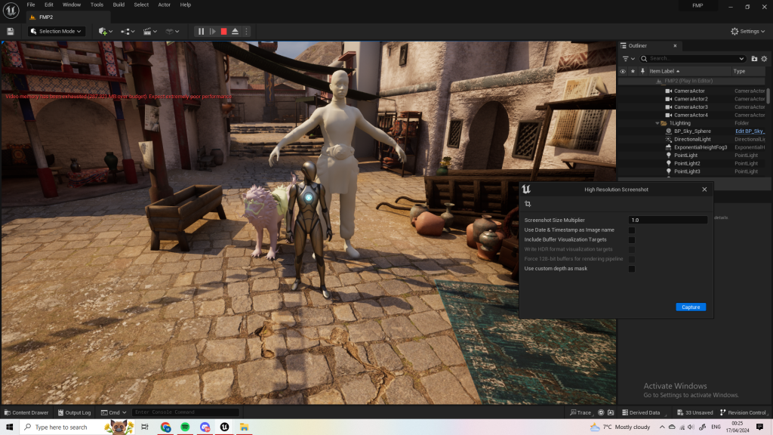Click the Enter Console Command field
This screenshot has height=435, width=773.
(x=186, y=412)
